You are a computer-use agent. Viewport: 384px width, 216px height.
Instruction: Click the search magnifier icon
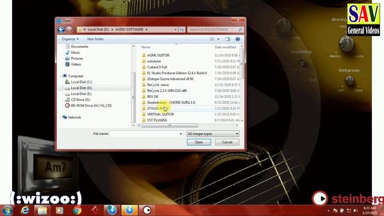(240, 29)
